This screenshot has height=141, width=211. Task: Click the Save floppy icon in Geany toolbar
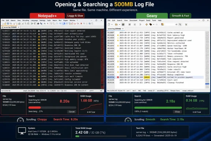pyautogui.click(x=123, y=25)
